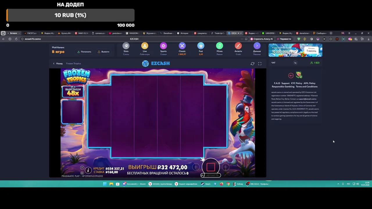Switch to the История browser tab

point(183,33)
